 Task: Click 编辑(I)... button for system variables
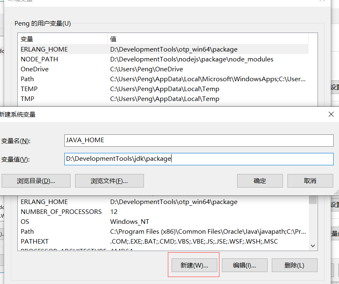245,265
